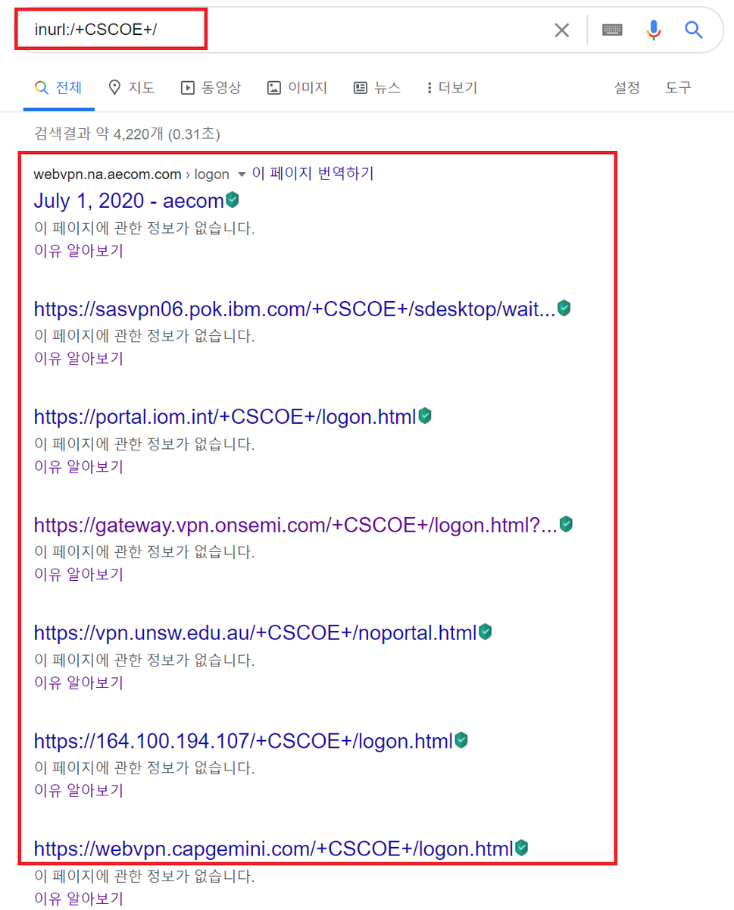The width and height of the screenshot is (734, 910).
Task: Expand the dropdown arrow next to webvpn.na.aecom.com
Action: click(242, 174)
